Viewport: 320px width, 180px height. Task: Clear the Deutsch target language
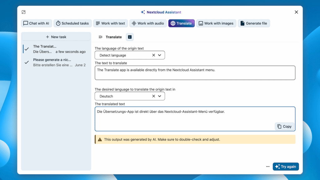click(x=154, y=96)
